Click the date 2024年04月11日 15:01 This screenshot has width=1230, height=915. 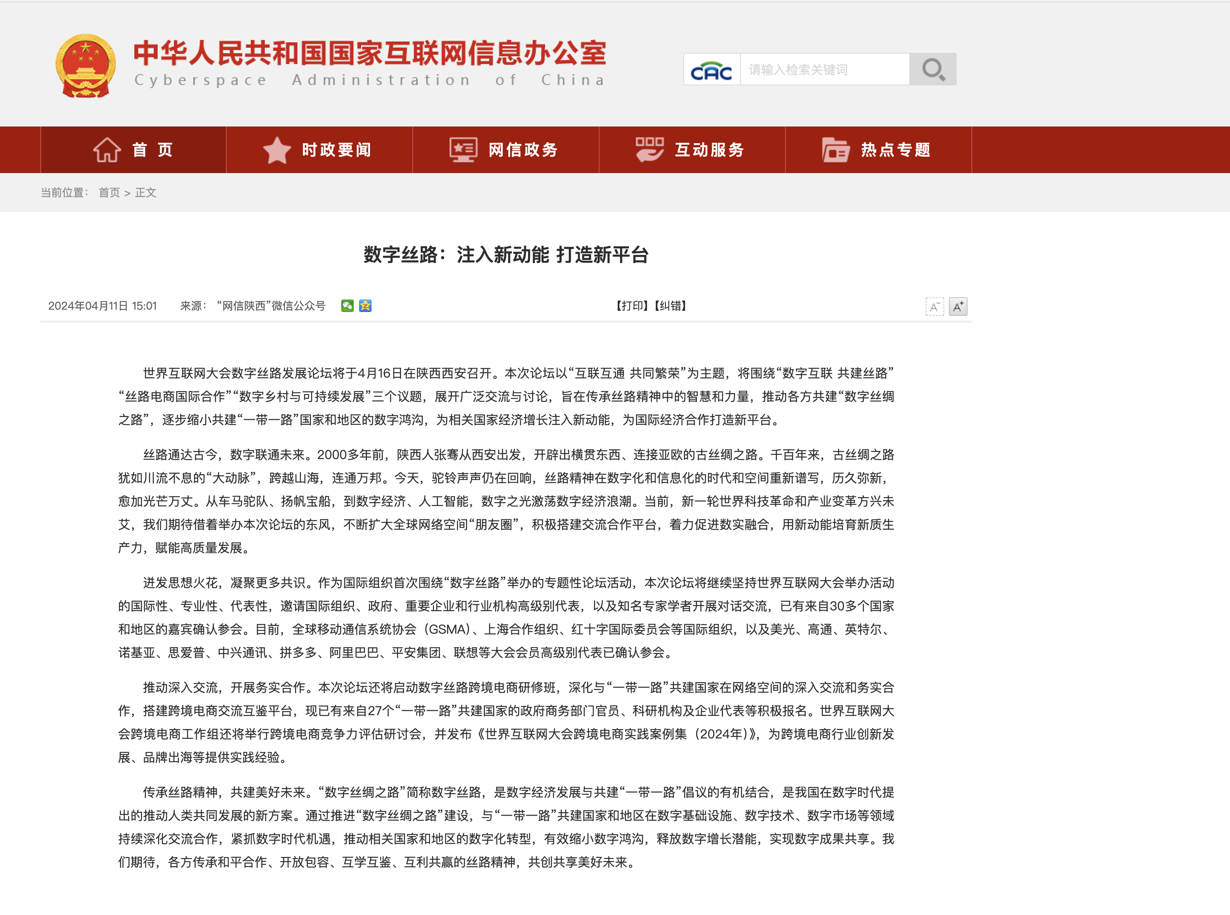coord(102,306)
